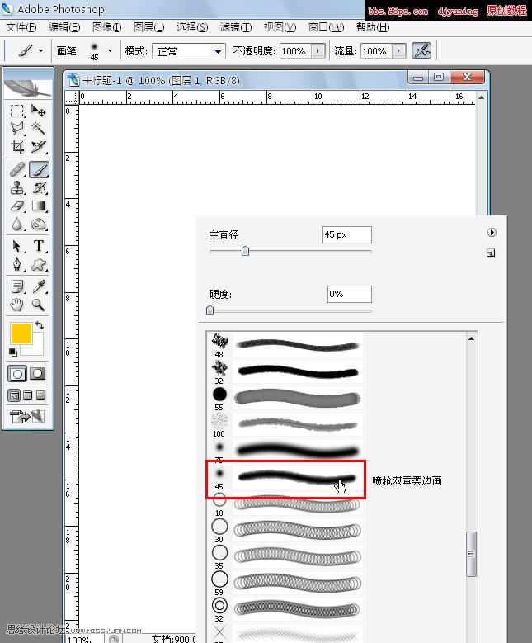This screenshot has height=643, width=532.
Task: Select the Type tool
Action: [39, 246]
